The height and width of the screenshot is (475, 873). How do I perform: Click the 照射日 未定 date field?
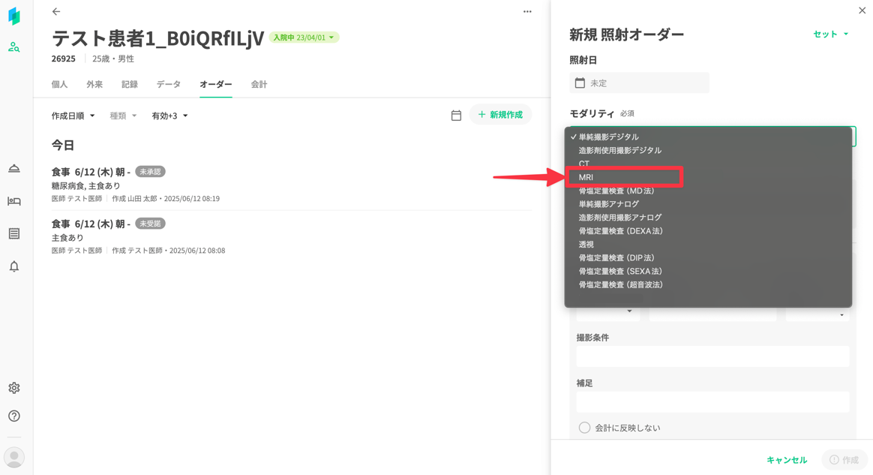[x=639, y=83]
